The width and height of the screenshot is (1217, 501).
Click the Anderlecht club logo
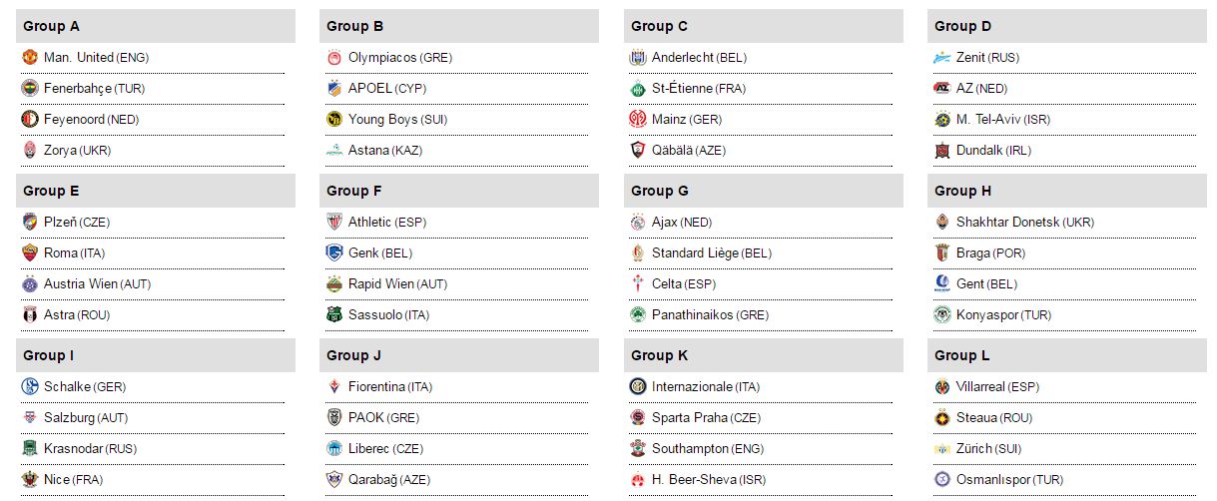pos(638,58)
